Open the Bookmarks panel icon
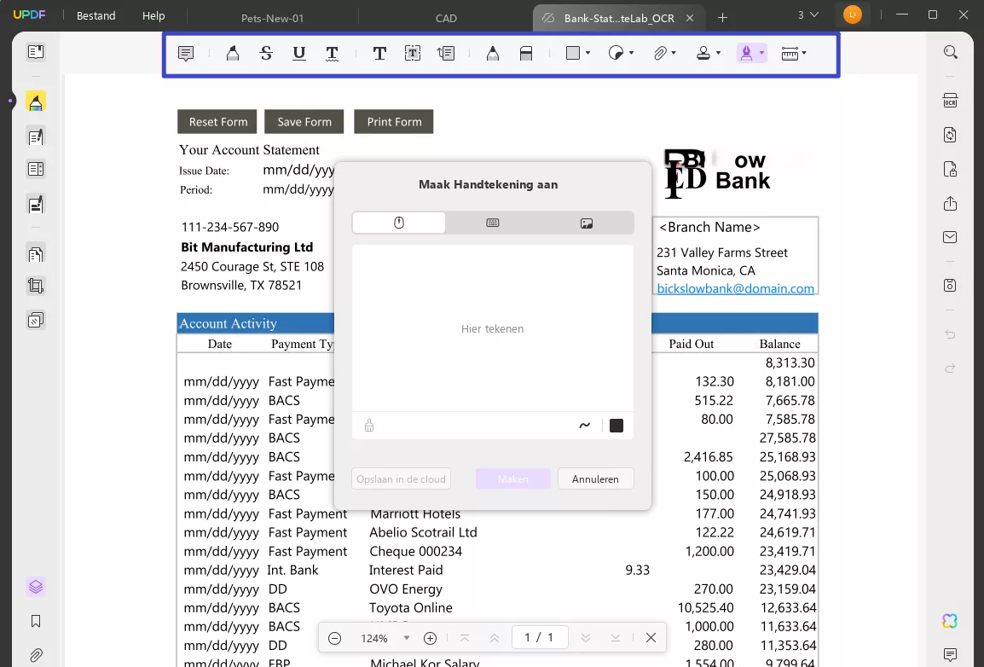This screenshot has width=984, height=667. point(36,621)
